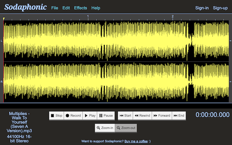The width and height of the screenshot is (232, 145).
Task: Zoom-out of the waveform
Action: click(126, 128)
